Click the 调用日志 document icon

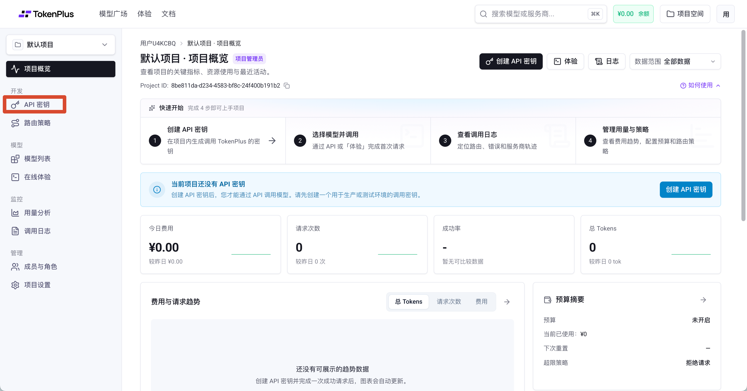tap(15, 231)
